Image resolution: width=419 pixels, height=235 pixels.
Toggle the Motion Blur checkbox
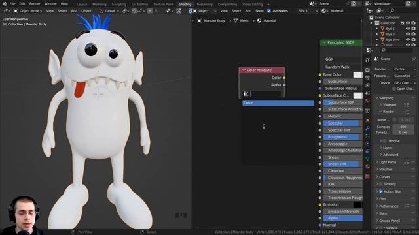[381, 191]
